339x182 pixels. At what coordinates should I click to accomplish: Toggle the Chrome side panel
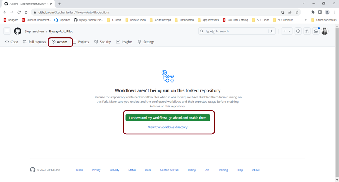coord(320,12)
